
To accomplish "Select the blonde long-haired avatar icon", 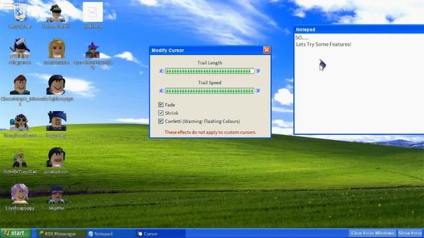I will click(x=56, y=48).
